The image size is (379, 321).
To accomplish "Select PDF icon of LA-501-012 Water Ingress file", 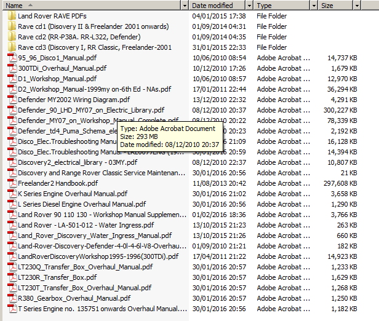I will tap(12, 225).
